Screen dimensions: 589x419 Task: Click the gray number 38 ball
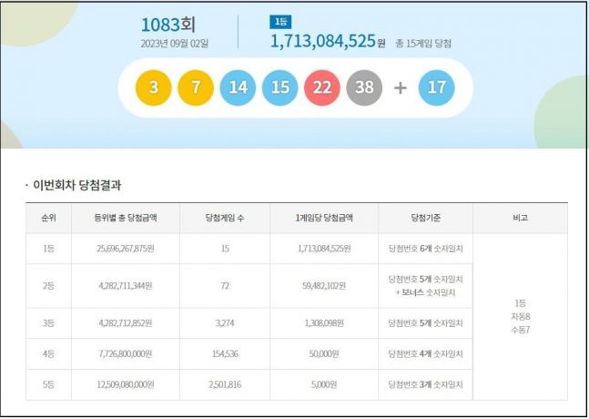(x=364, y=87)
